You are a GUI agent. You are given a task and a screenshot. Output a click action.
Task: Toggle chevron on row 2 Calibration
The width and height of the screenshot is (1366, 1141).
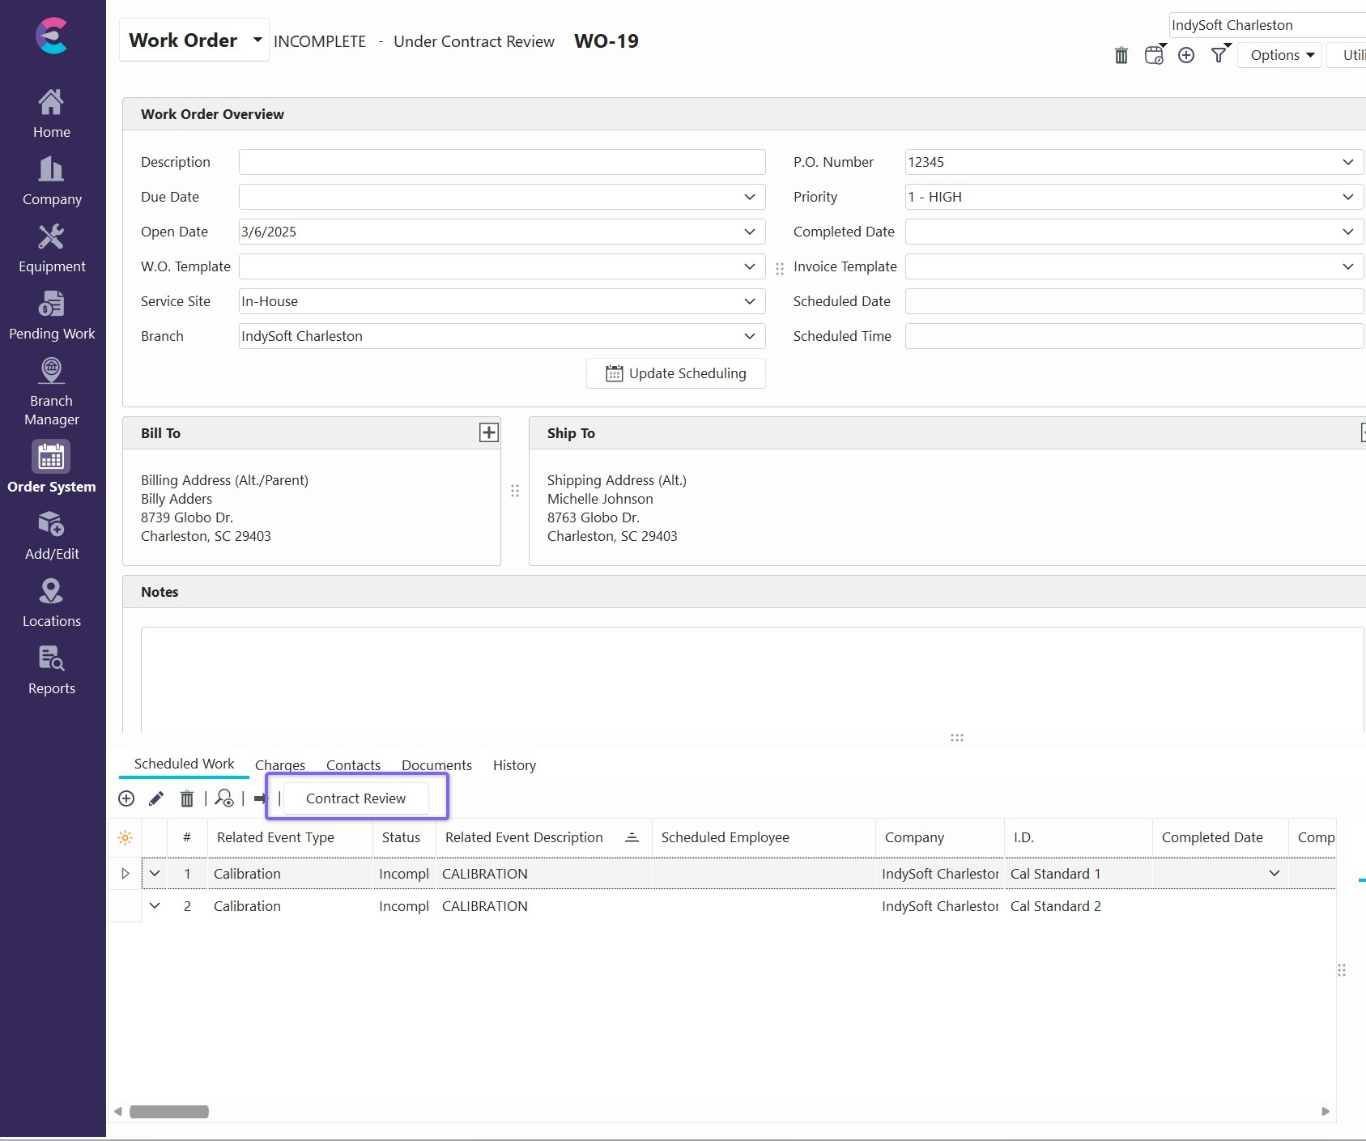[x=155, y=906]
